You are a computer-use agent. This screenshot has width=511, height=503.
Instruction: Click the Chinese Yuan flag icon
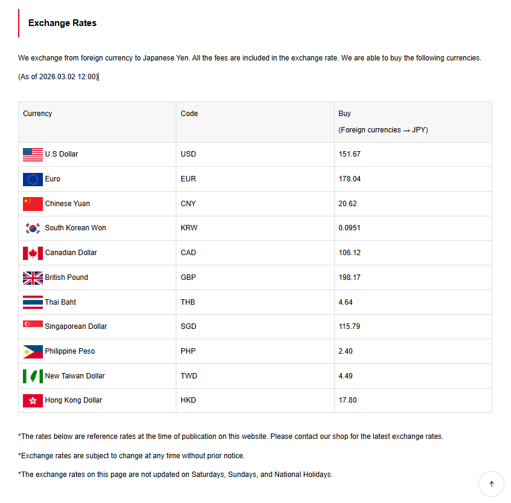(x=33, y=204)
